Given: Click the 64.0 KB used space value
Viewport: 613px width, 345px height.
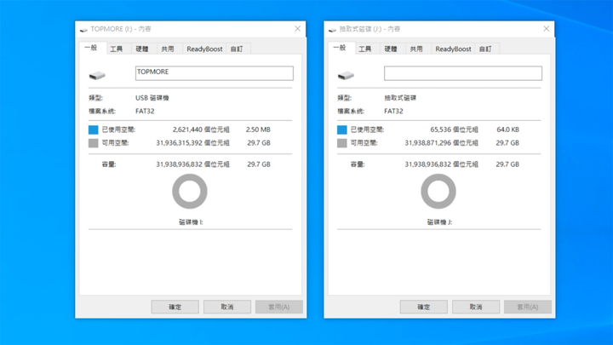Looking at the screenshot, I should coord(507,129).
